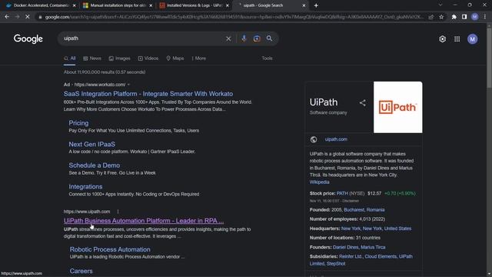
Task: Select the Maps search filter
Action: tap(175, 58)
